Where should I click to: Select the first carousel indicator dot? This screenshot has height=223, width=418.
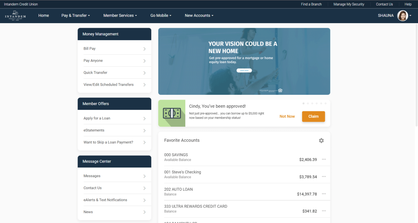303,103
